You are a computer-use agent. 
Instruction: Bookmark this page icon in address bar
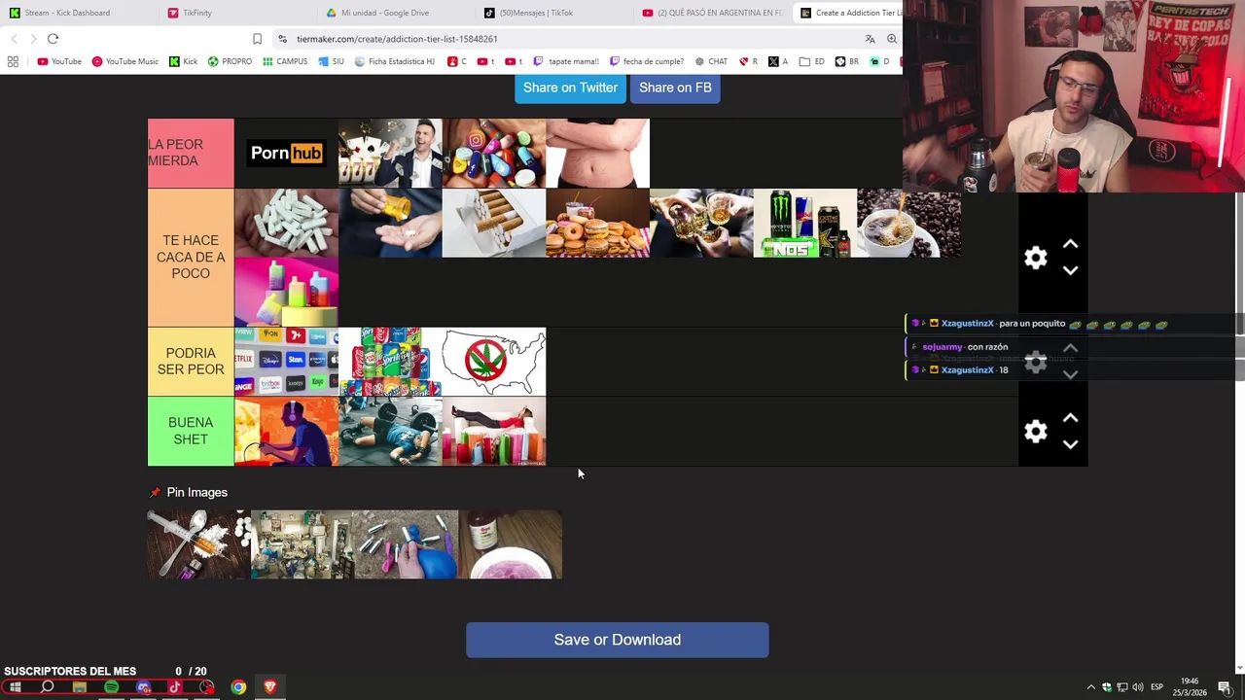[x=257, y=39]
